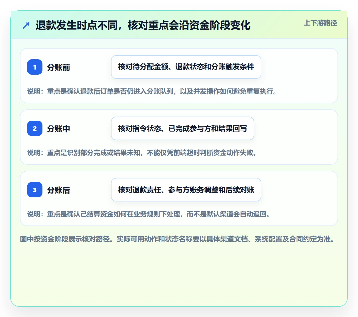Click step number 1 badge
358x317 pixels.
[35, 67]
